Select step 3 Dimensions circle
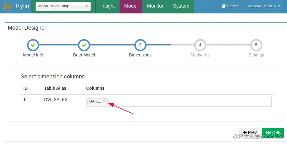This screenshot has width=287, height=144. [140, 45]
